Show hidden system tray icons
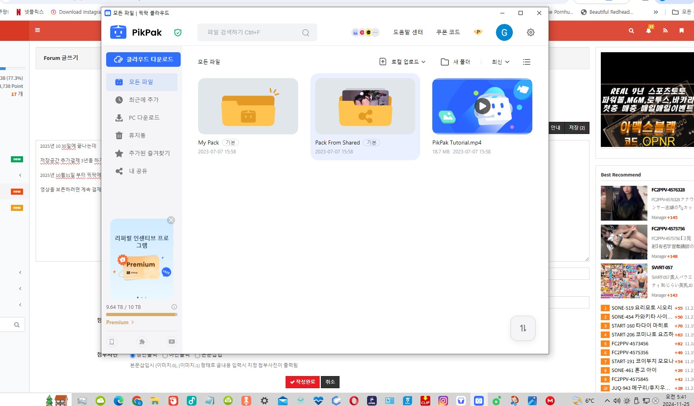The width and height of the screenshot is (694, 406). tap(607, 401)
